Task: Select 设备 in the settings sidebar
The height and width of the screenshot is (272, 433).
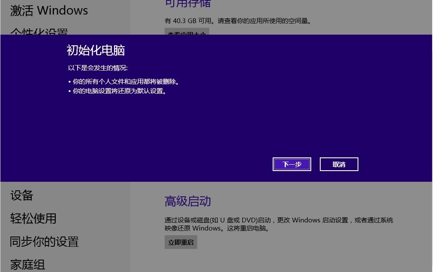Action: 22,195
